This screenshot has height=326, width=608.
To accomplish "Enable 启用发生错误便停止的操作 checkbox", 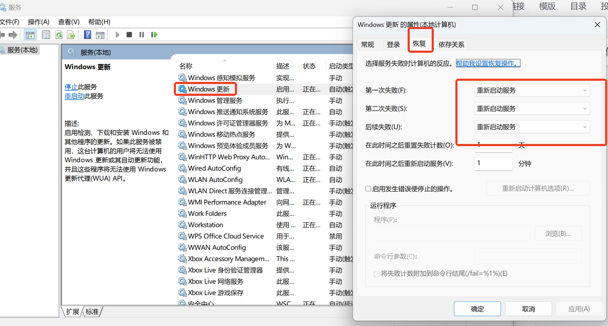I will (368, 188).
